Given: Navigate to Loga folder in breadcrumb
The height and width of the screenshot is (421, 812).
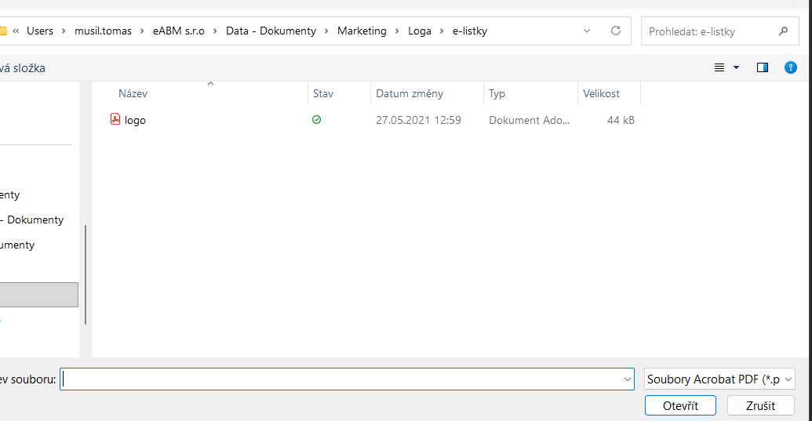Looking at the screenshot, I should click(x=419, y=31).
